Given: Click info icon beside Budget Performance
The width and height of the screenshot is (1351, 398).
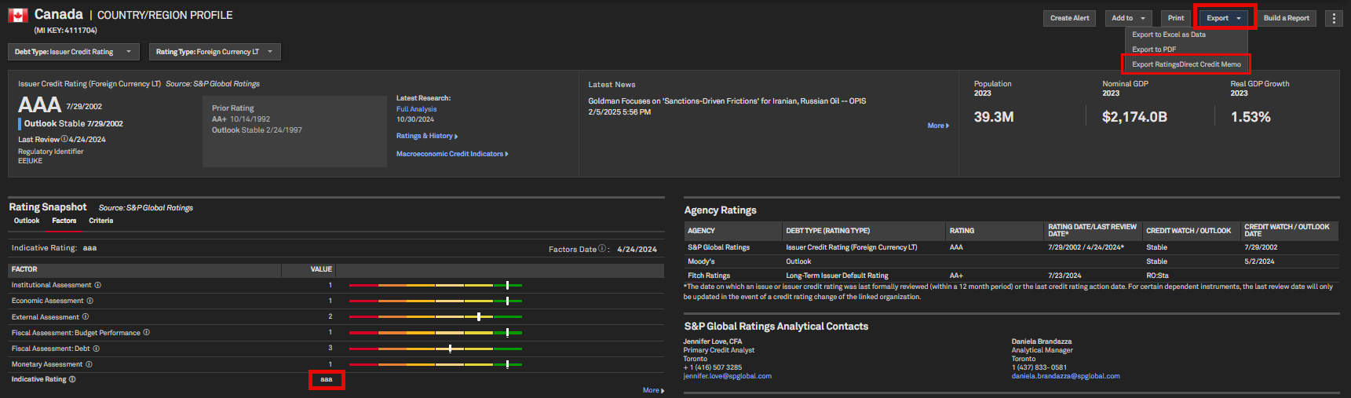Looking at the screenshot, I should pos(146,333).
